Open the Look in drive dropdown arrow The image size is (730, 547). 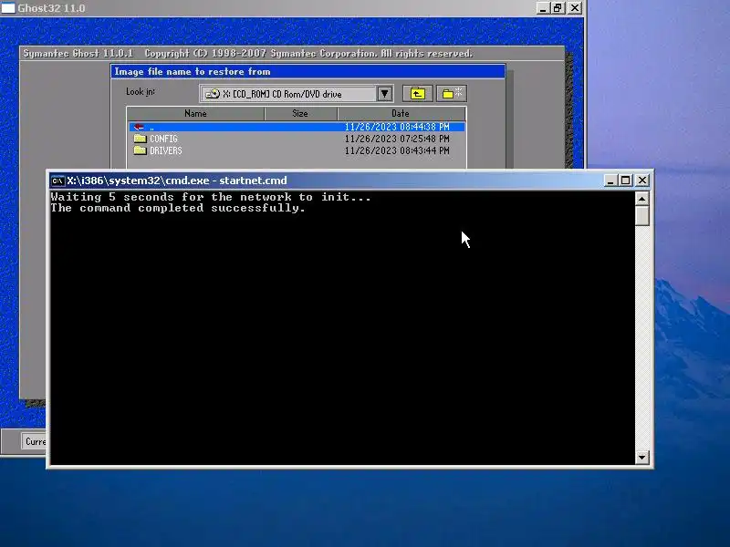tap(384, 94)
